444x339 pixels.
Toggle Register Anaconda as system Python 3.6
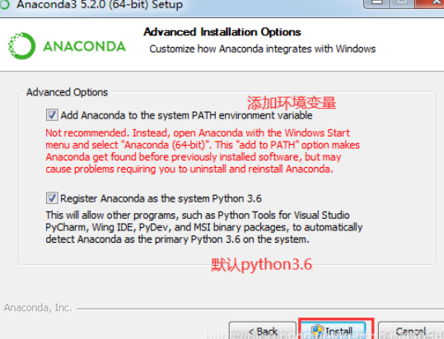(52, 198)
